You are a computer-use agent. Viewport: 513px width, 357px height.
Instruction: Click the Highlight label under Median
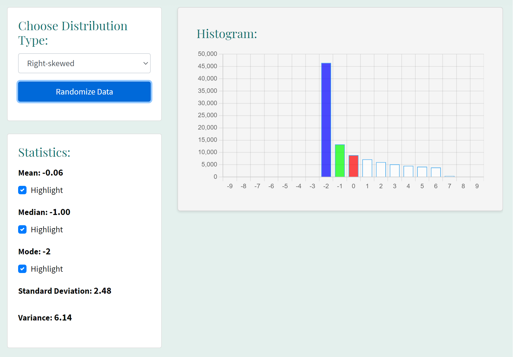pyautogui.click(x=47, y=229)
